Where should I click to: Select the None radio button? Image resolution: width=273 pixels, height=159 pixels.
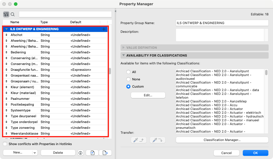pyautogui.click(x=128, y=79)
